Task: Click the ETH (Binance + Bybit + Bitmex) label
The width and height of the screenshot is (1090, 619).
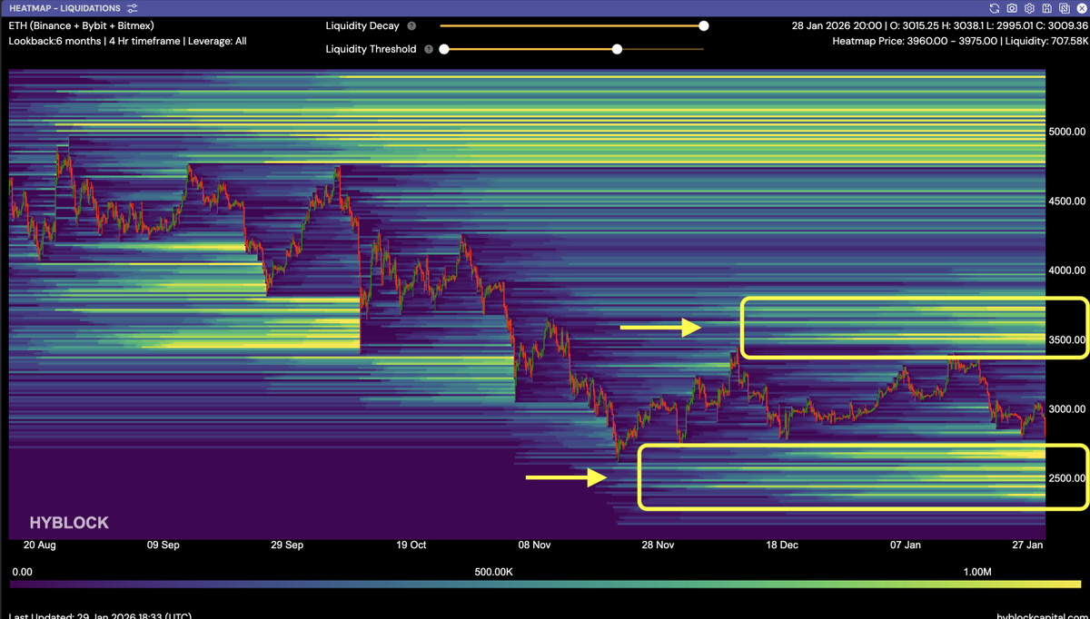Action: [x=82, y=25]
